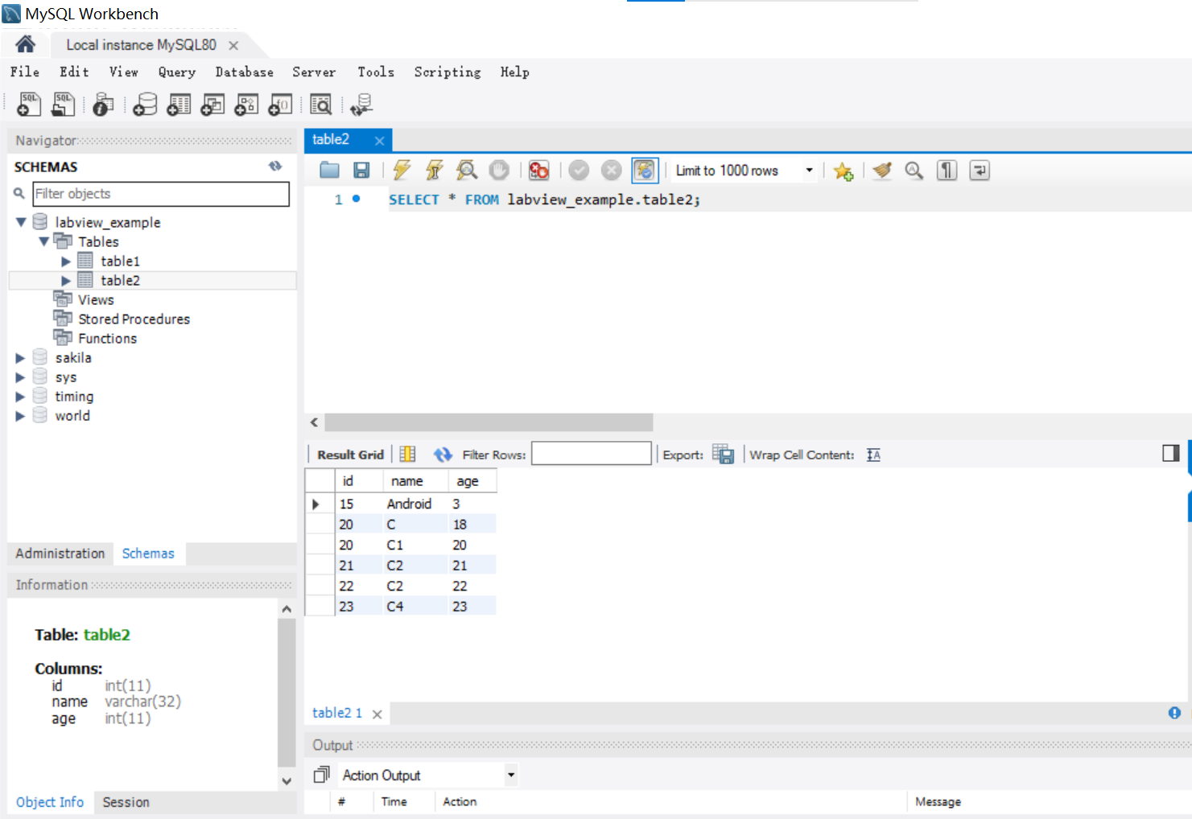The height and width of the screenshot is (819, 1192).
Task: Expand the table1 tree item
Action: coord(65,261)
